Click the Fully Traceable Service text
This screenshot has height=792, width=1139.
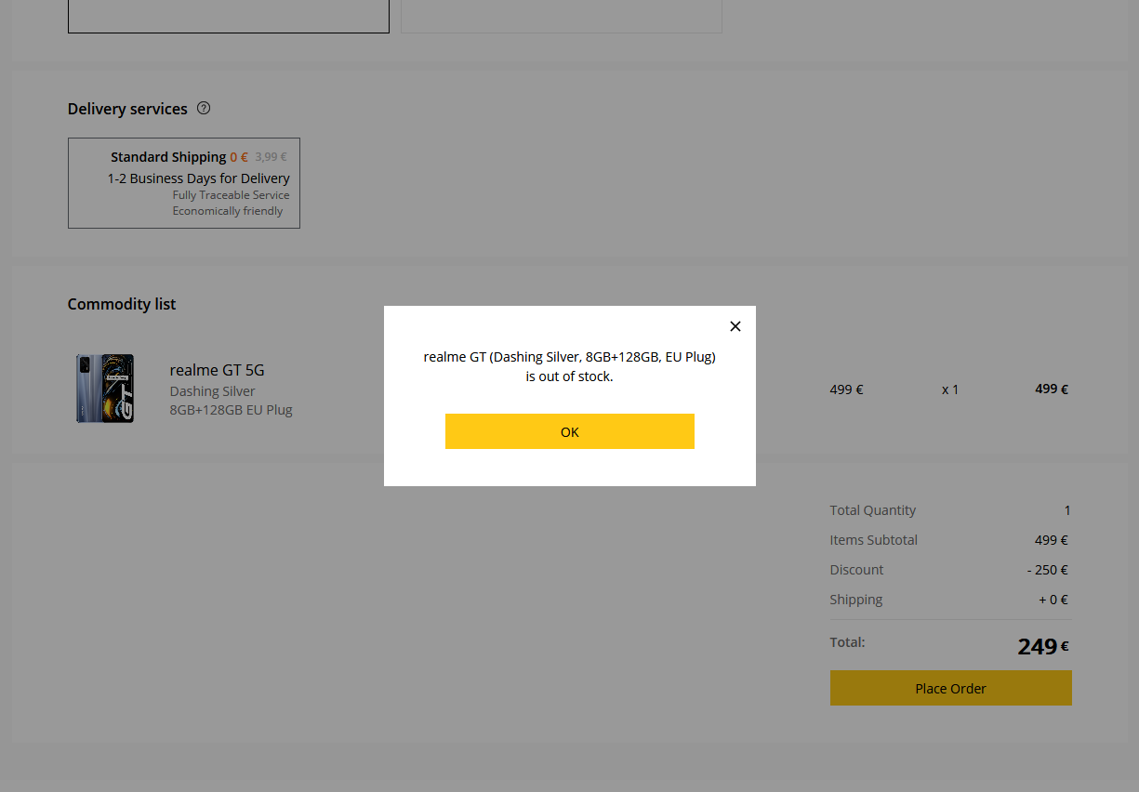[x=231, y=195]
